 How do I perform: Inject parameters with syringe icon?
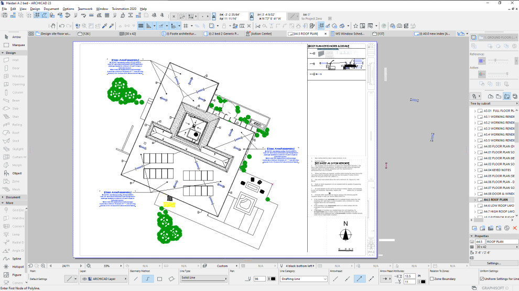coord(112,26)
